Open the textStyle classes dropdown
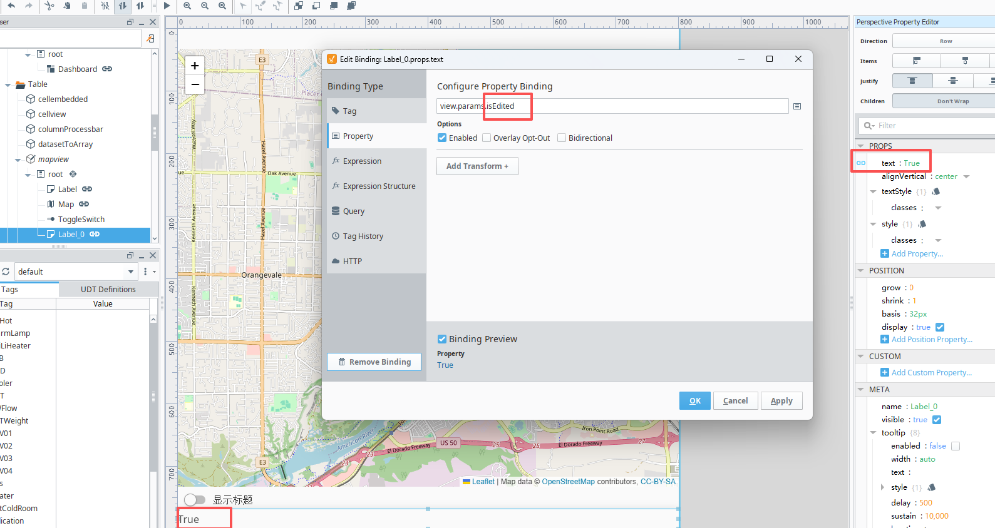This screenshot has height=528, width=995. pyautogui.click(x=938, y=208)
